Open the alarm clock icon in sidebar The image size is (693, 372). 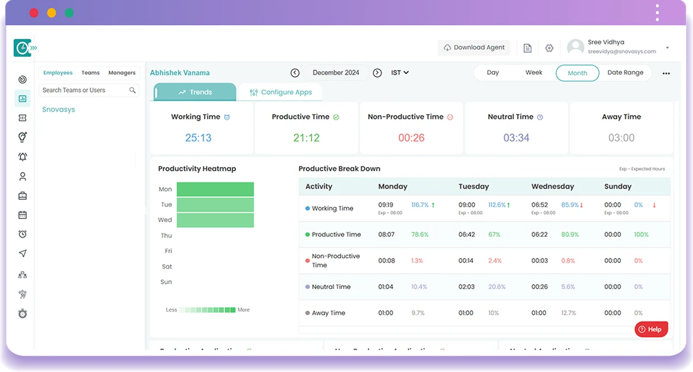[x=22, y=234]
